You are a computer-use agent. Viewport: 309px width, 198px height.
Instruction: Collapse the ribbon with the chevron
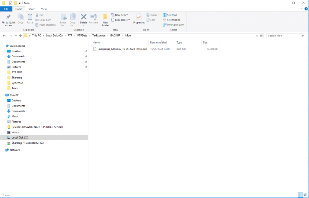coord(301,9)
